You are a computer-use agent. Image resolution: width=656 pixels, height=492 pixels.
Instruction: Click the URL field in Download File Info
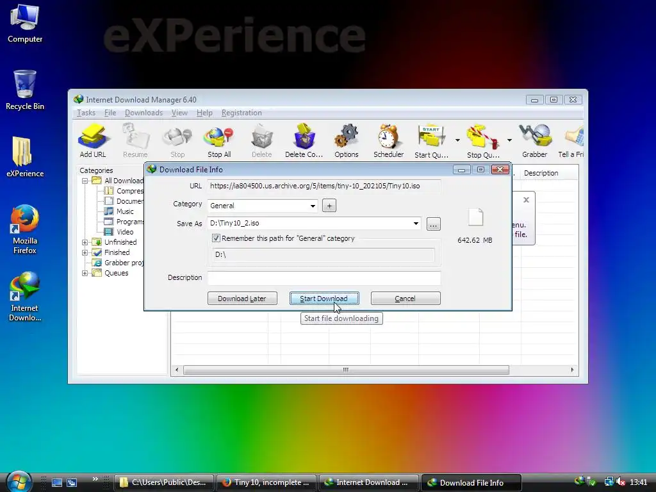(x=324, y=186)
